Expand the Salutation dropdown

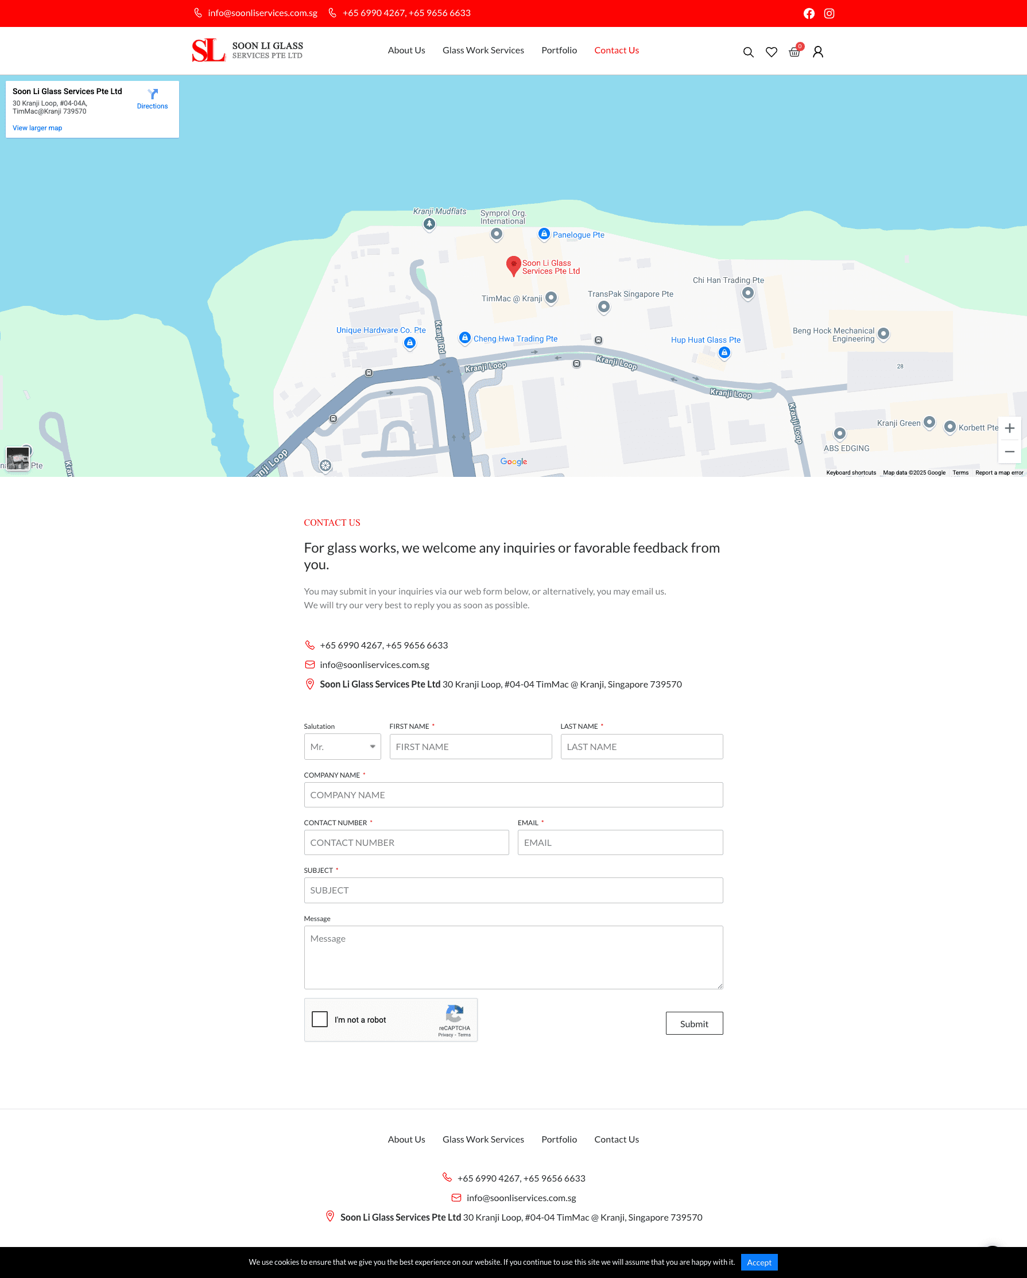(342, 747)
